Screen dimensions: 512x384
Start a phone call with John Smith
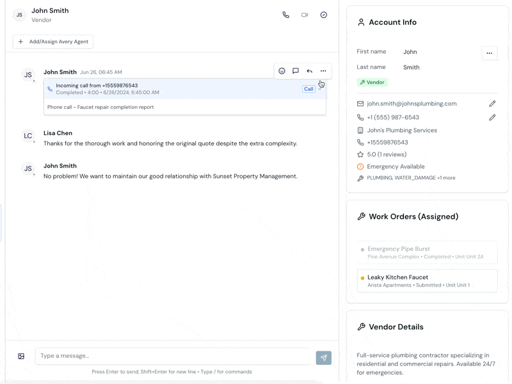pyautogui.click(x=286, y=15)
